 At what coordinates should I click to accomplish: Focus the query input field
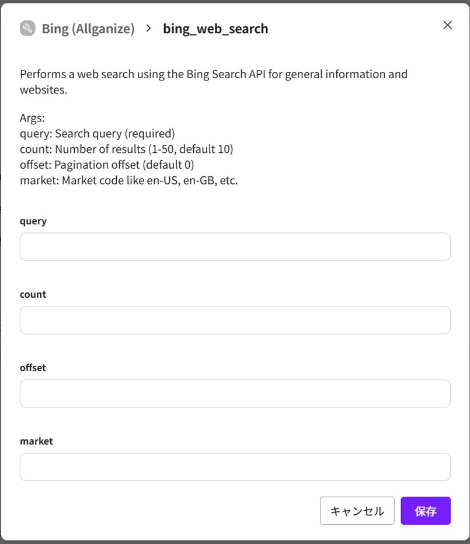coord(235,247)
